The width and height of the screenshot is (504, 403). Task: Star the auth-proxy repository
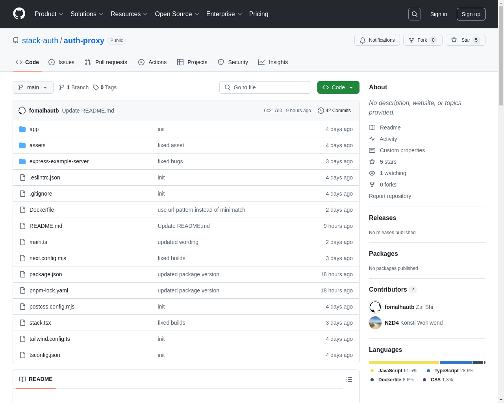click(x=465, y=40)
